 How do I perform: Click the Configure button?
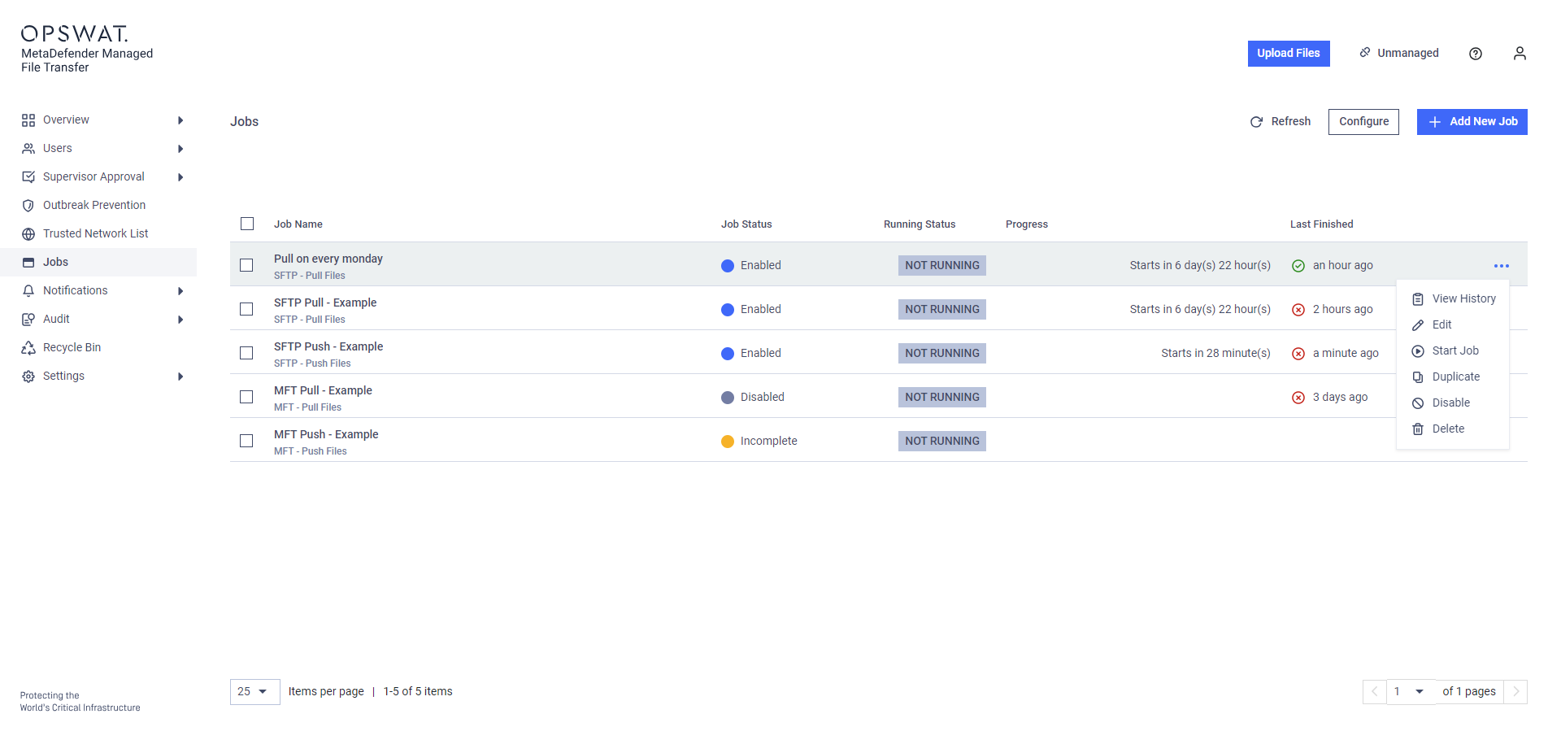[x=1363, y=122]
